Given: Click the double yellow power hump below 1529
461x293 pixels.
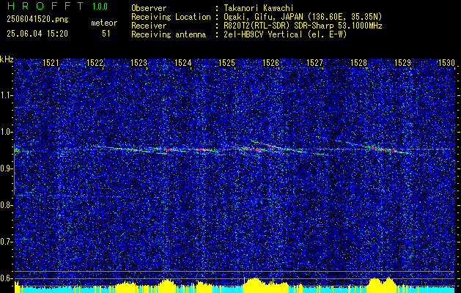Looking at the screenshot, I should (x=381, y=283).
